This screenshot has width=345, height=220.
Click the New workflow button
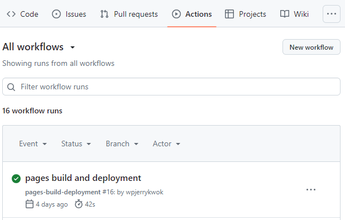(x=312, y=47)
